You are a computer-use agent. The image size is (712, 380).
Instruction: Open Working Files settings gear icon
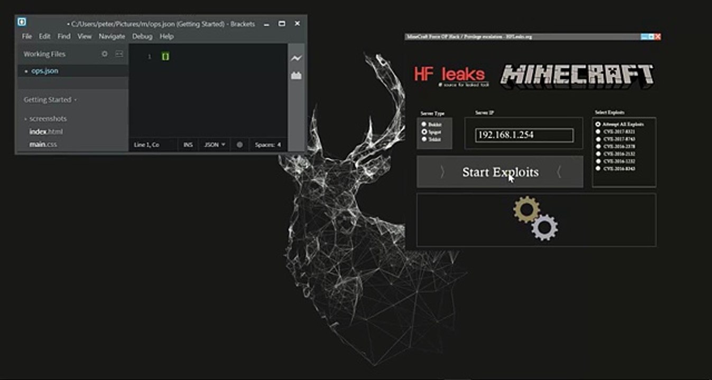click(105, 54)
